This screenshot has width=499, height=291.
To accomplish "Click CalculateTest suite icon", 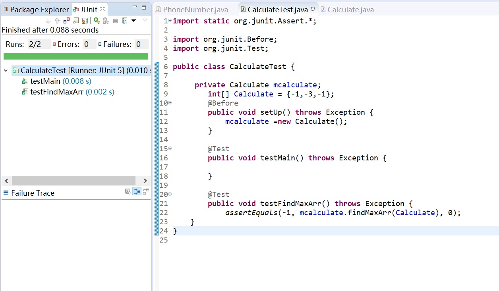I will click(x=15, y=70).
